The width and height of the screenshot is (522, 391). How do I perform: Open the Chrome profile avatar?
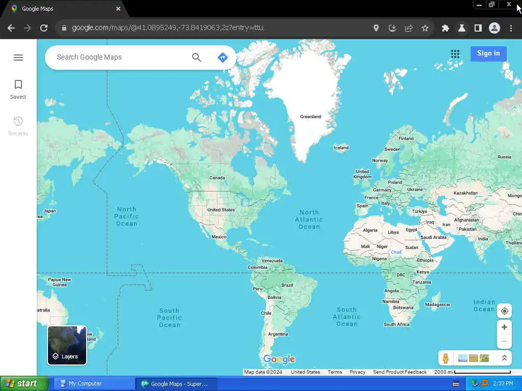[x=494, y=28]
